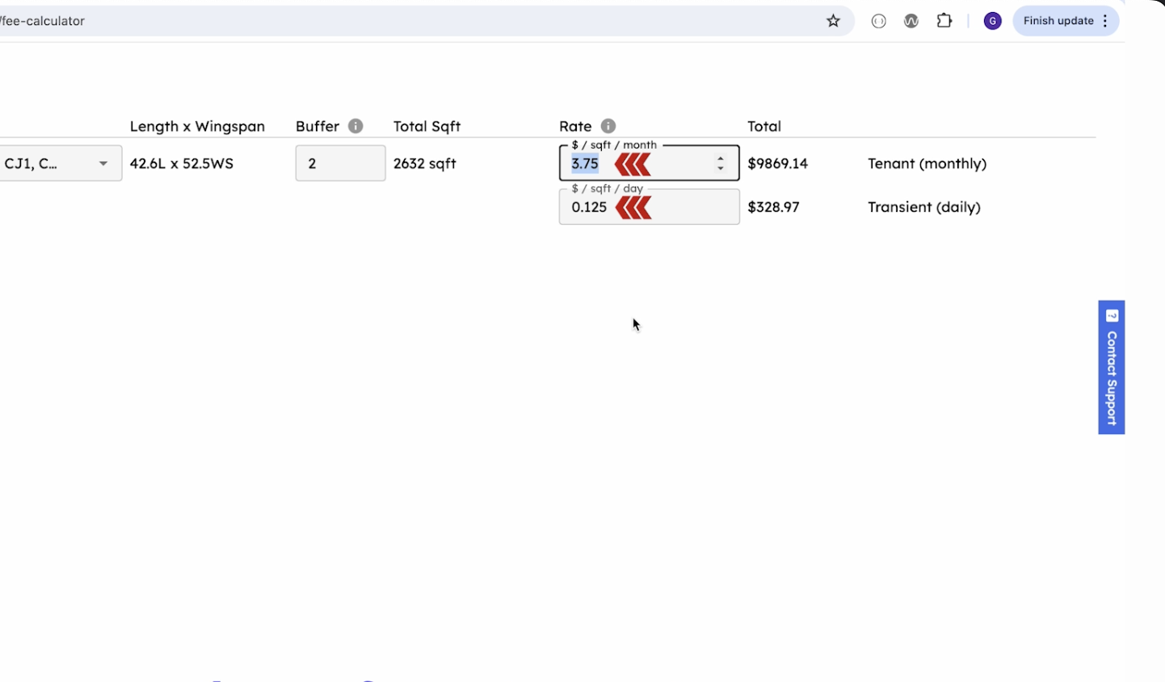Click the info icon next to Buffer
The height and width of the screenshot is (682, 1165).
pyautogui.click(x=355, y=126)
